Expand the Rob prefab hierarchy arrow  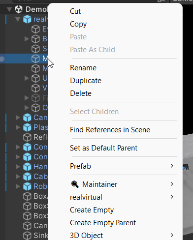click(18, 186)
